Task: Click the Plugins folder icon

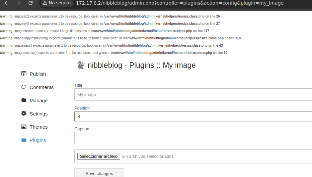Action: coord(24,140)
